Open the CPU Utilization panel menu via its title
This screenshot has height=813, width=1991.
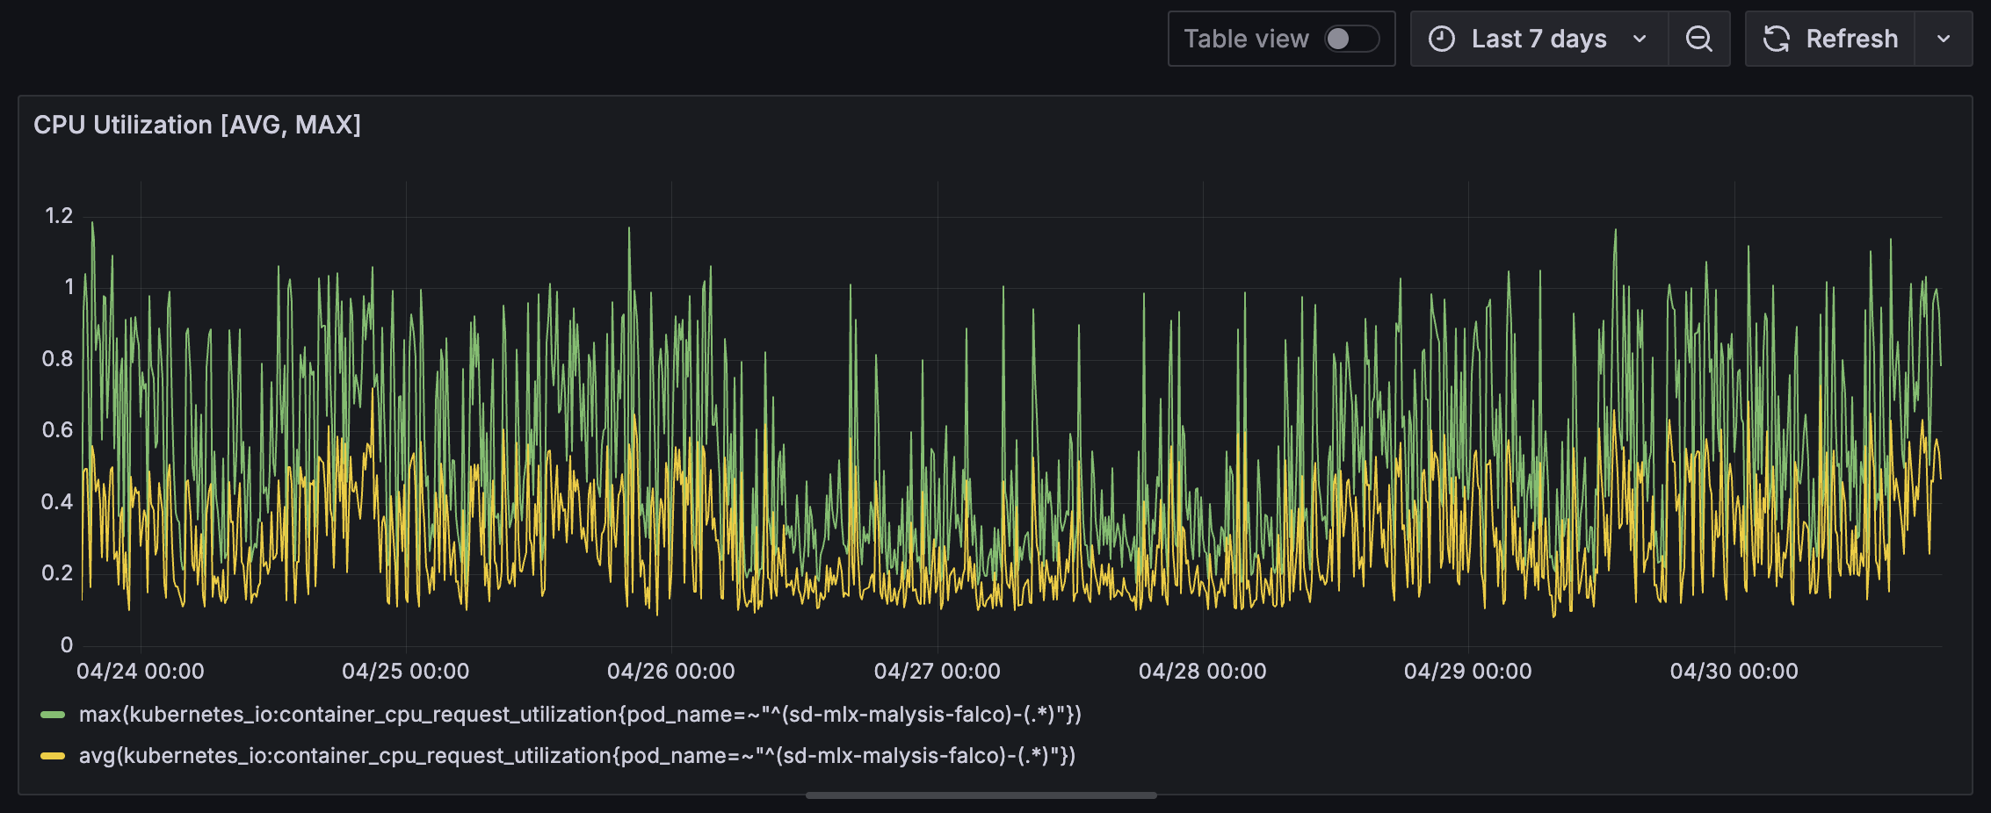pyautogui.click(x=196, y=125)
